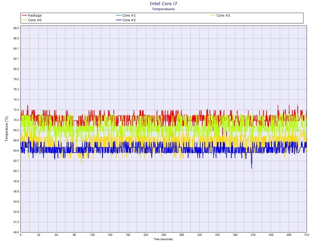Click the 416 x-axis tick label
The width and height of the screenshot is (327, 245).
tap(253, 235)
